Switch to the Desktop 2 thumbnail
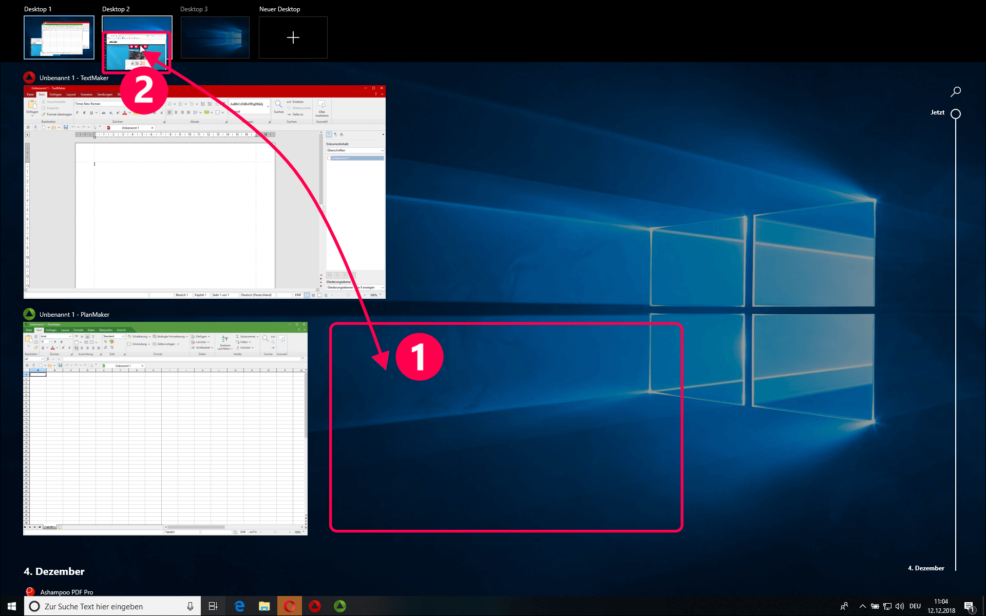 tap(137, 37)
